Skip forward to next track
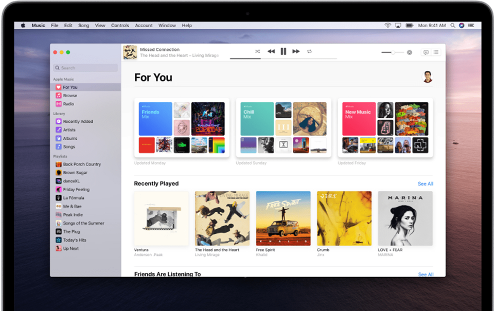The image size is (494, 311). (296, 51)
